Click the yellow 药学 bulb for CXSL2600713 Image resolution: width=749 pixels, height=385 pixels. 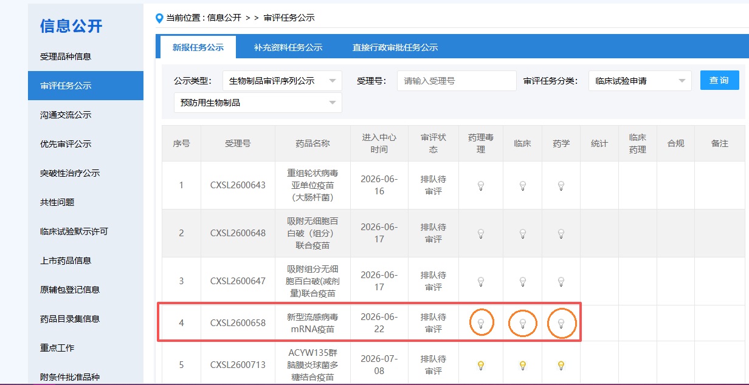(561, 366)
